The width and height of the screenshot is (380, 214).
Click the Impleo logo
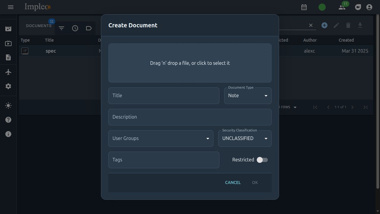pyautogui.click(x=37, y=7)
